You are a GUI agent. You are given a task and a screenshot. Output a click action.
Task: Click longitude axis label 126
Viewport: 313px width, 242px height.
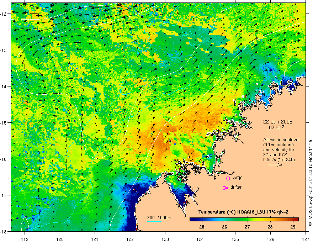[x=270, y=239]
